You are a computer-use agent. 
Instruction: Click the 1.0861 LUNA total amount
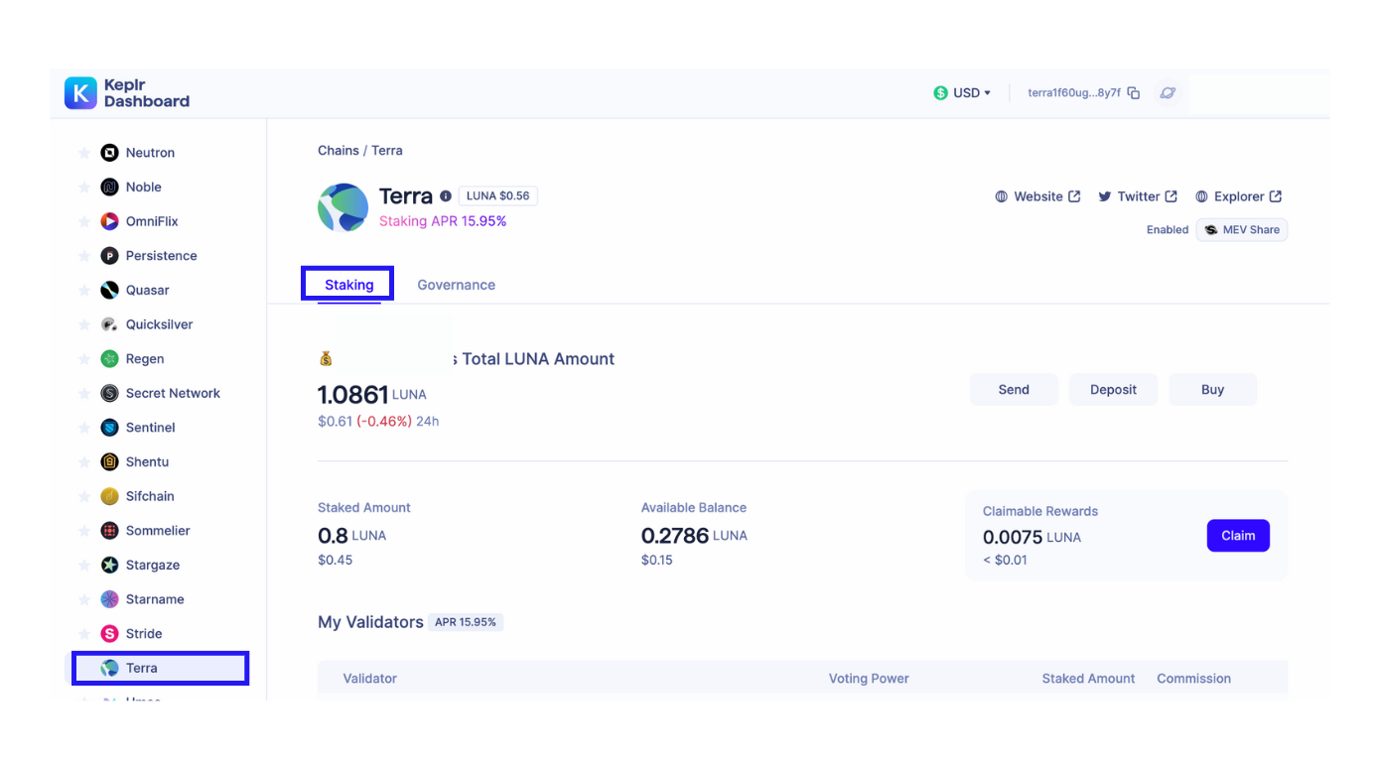click(371, 395)
